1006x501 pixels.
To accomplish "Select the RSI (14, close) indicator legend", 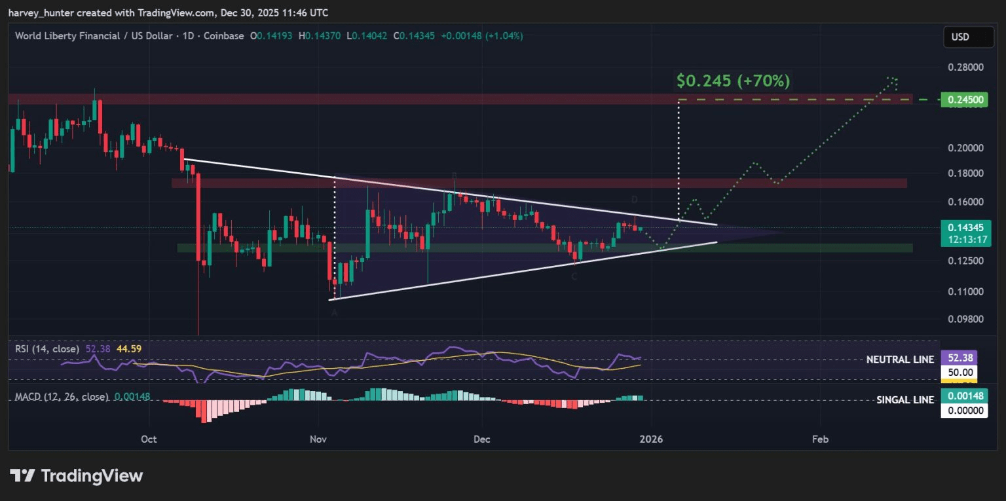I will [47, 349].
